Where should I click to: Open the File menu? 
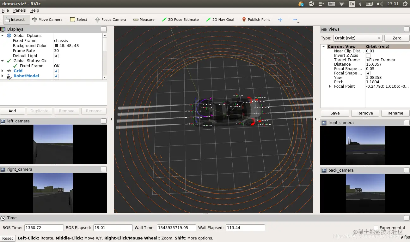[x=5, y=10]
